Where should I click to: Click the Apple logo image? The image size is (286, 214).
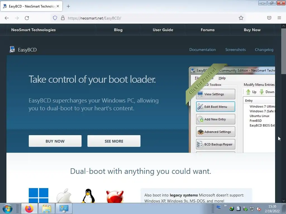click(64, 196)
